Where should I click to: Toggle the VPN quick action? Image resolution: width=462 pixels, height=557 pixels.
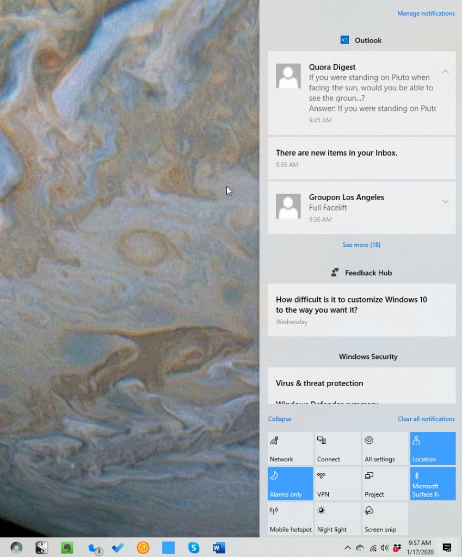[x=337, y=484]
